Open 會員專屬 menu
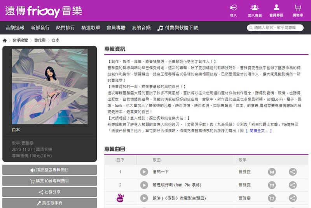311x208 pixels. [116, 28]
